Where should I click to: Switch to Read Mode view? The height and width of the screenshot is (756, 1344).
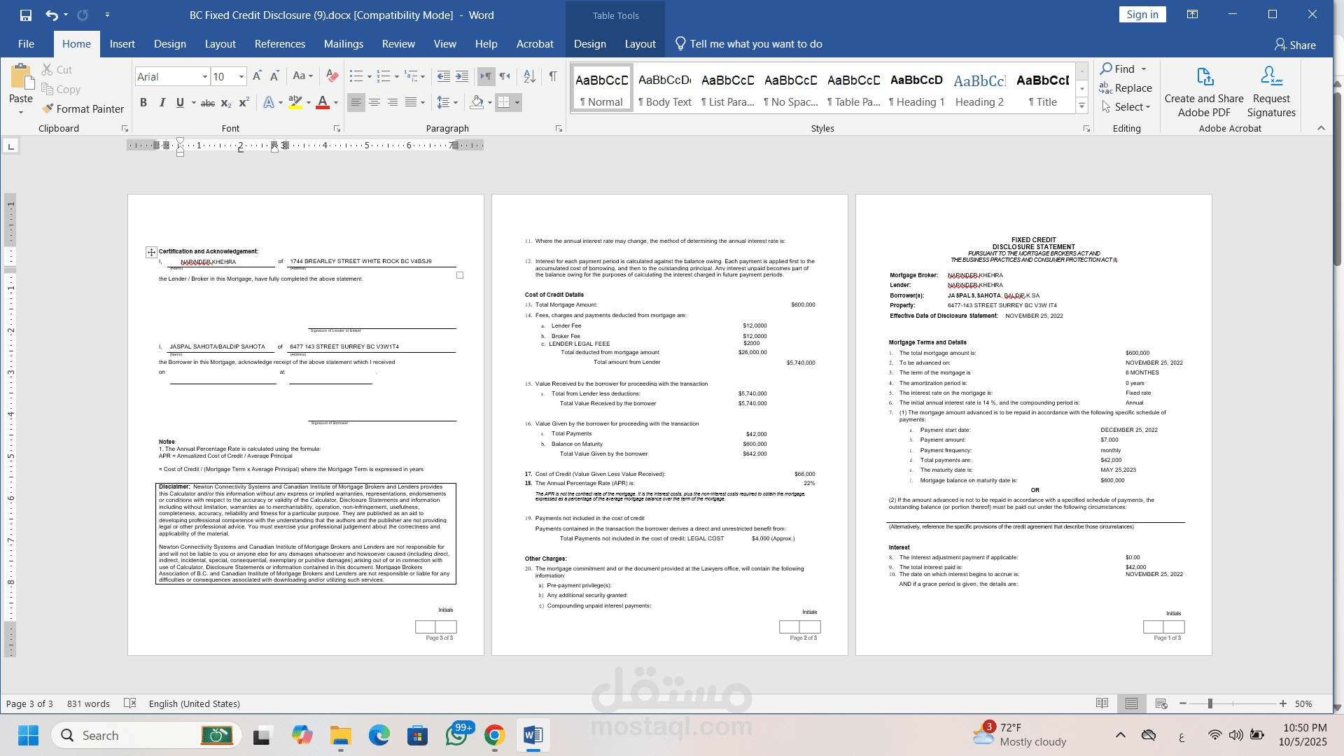1103,703
